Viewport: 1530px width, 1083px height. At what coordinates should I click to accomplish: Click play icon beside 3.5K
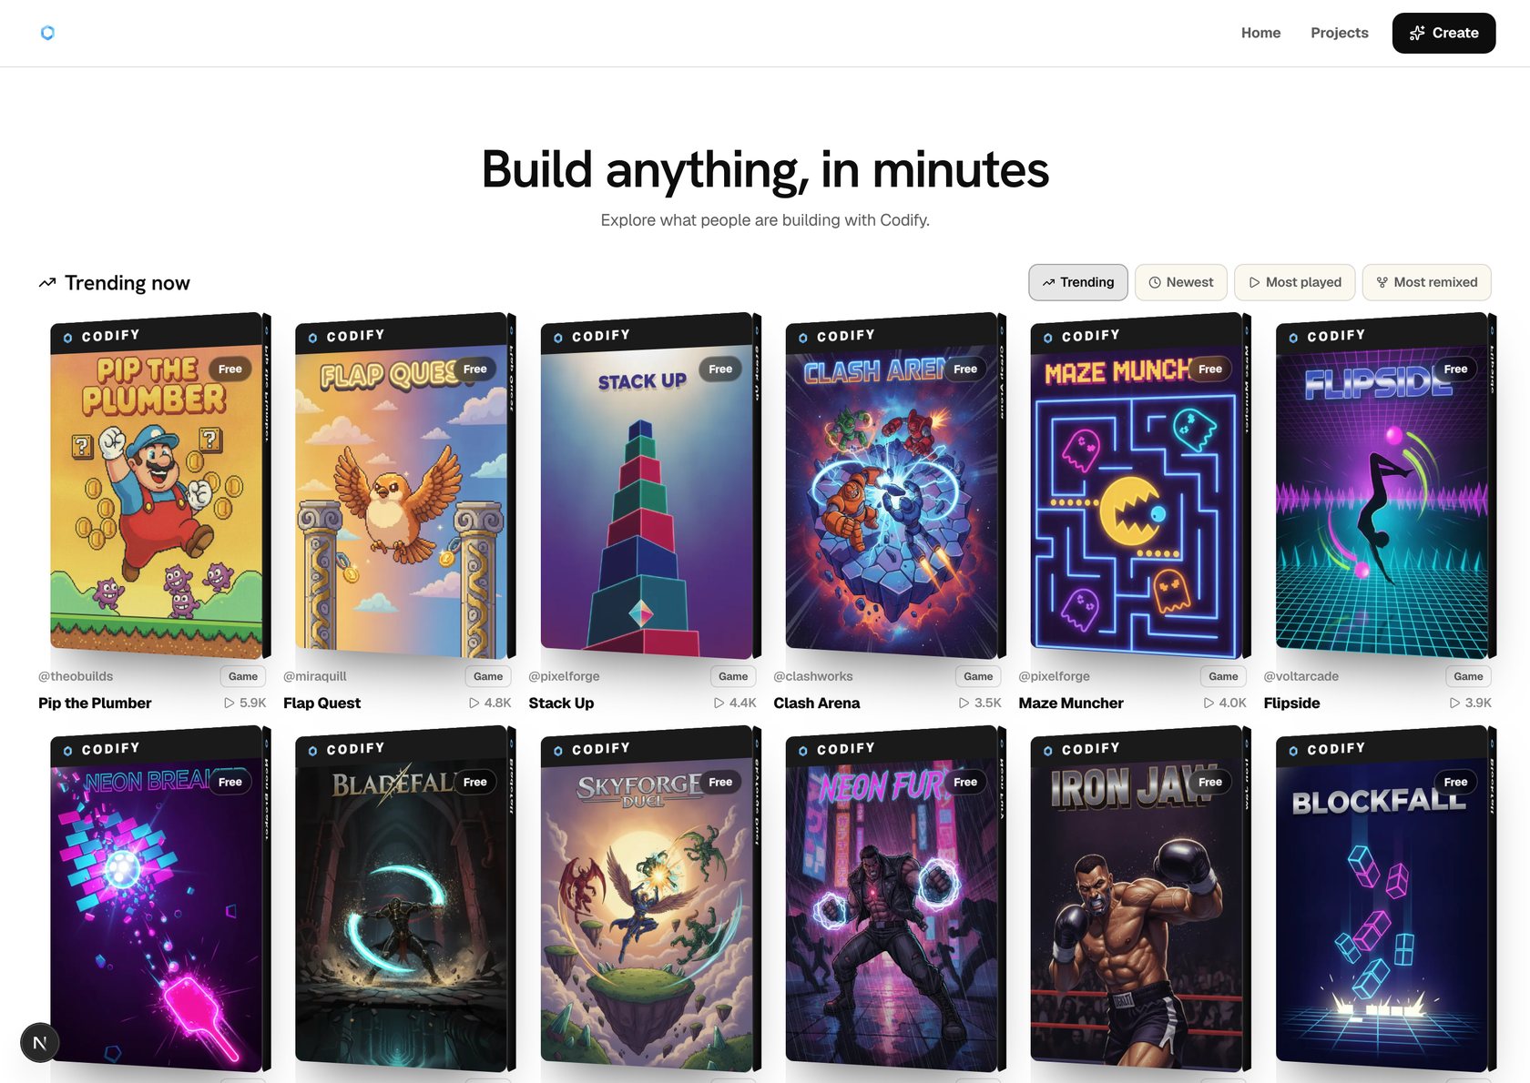point(964,703)
